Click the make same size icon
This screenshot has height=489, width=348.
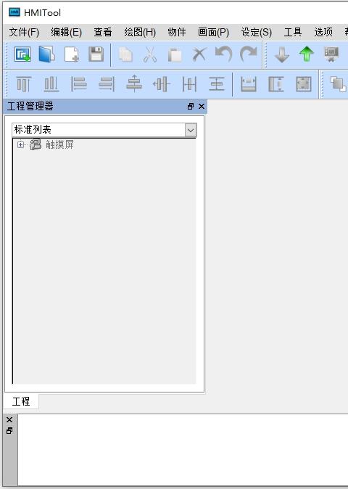coord(304,84)
